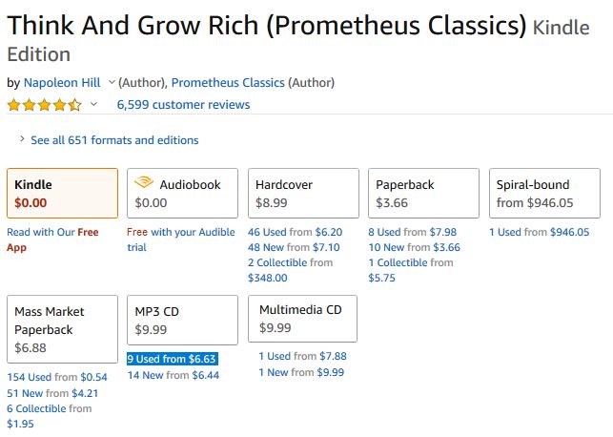The height and width of the screenshot is (437, 613).
Task: Select the Audiobook format option
Action: click(x=183, y=194)
